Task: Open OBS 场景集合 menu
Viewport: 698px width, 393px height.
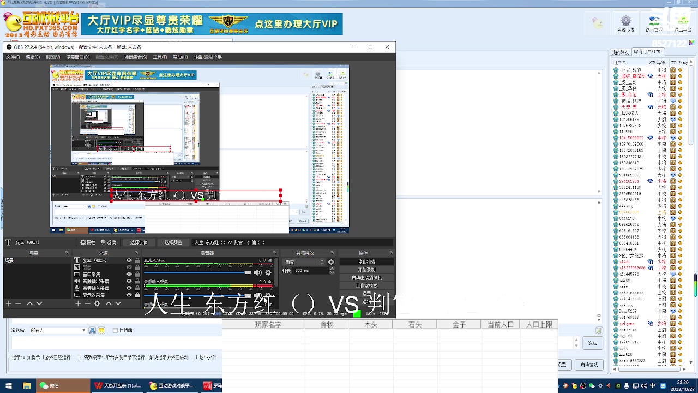Action: [135, 57]
